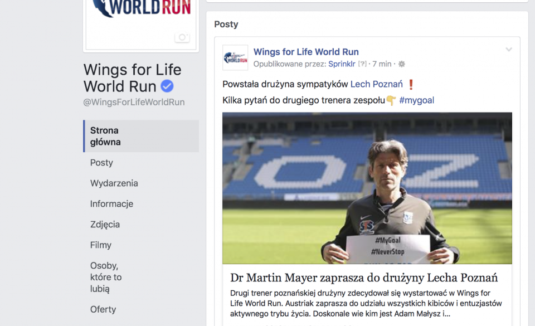This screenshot has height=326, width=535.
Task: Open the Lech Poznań page link
Action: 376,84
